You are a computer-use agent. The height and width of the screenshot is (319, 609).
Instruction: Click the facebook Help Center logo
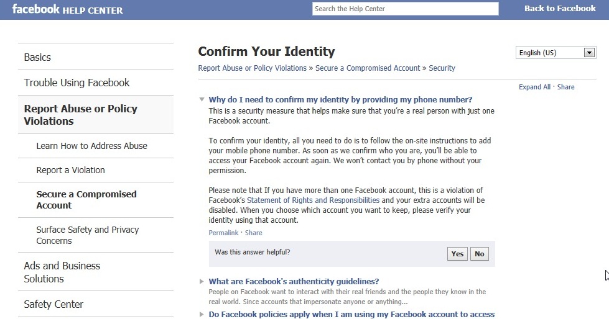click(x=68, y=9)
